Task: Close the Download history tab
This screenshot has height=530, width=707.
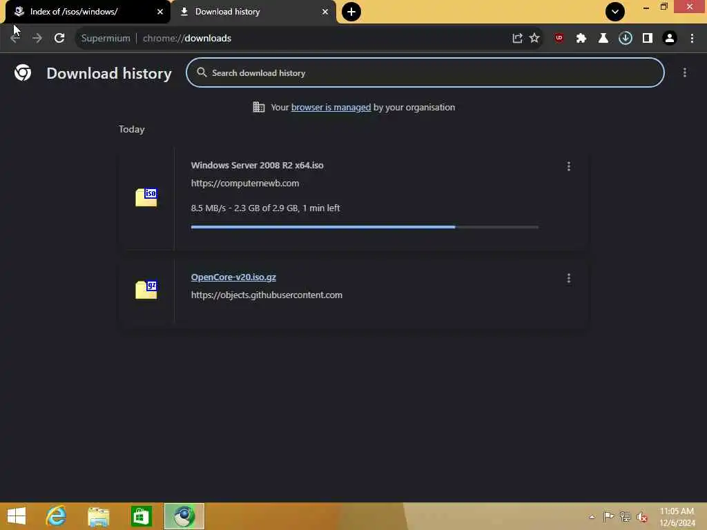Action: tap(325, 12)
